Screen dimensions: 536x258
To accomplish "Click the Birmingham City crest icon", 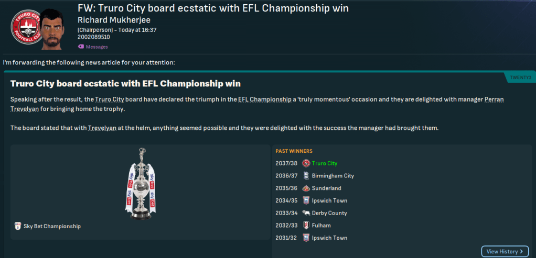I will (306, 176).
